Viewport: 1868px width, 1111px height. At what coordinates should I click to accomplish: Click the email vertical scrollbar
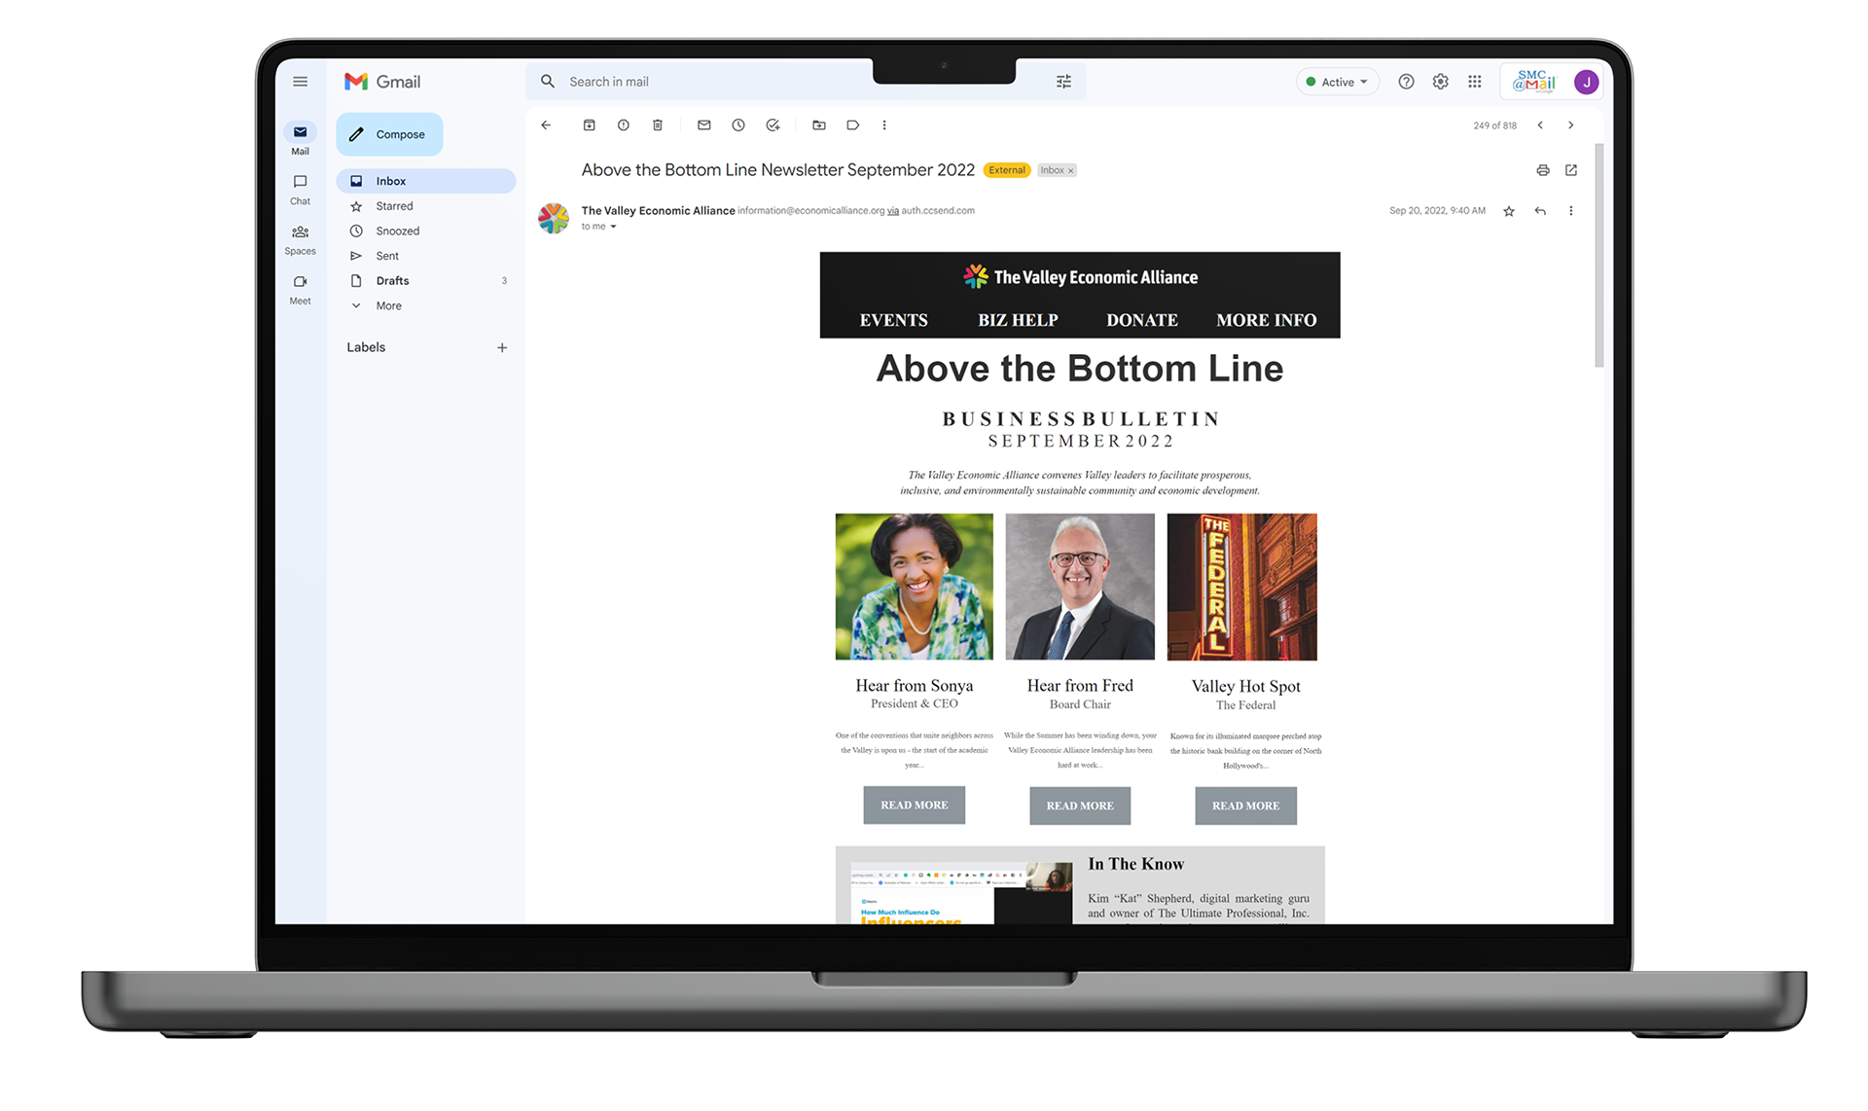coord(1599,255)
